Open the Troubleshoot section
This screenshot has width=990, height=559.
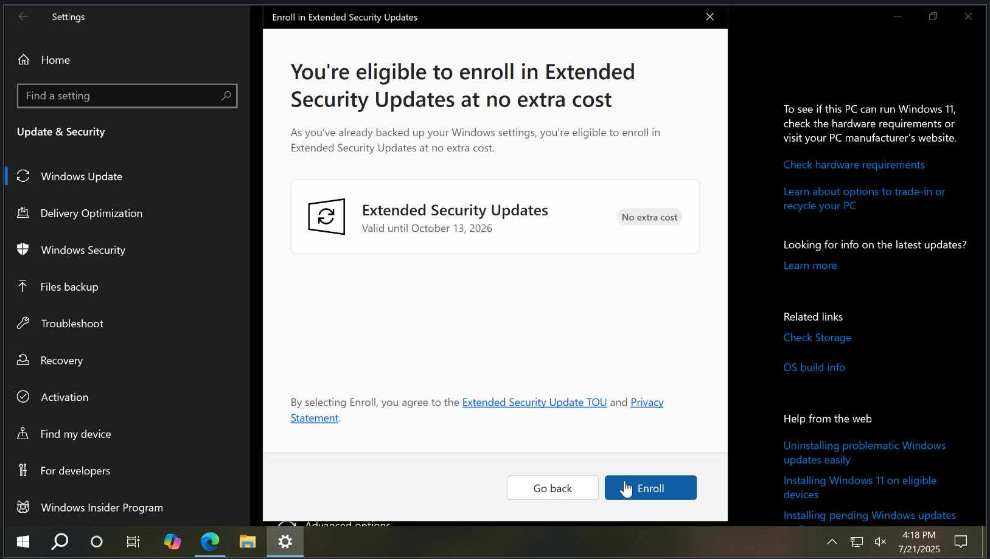72,323
